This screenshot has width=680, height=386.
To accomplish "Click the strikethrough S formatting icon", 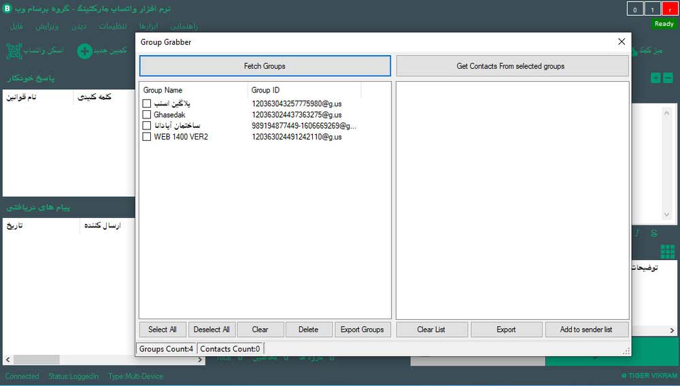I will pos(653,234).
